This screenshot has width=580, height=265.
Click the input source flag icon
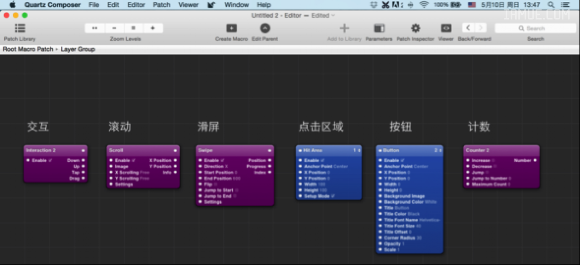(472, 5)
